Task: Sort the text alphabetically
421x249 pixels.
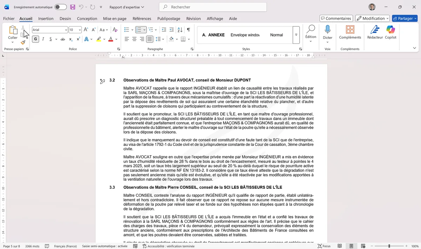Action: click(x=180, y=30)
